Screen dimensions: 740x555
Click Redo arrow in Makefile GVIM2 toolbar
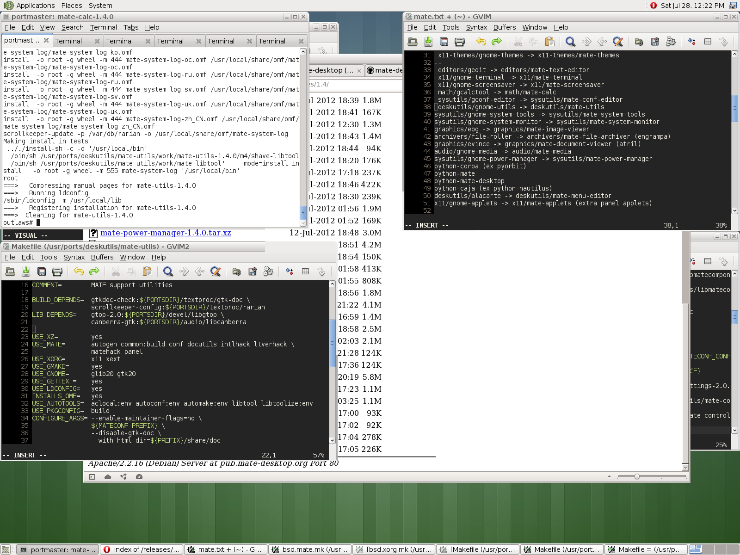94,271
